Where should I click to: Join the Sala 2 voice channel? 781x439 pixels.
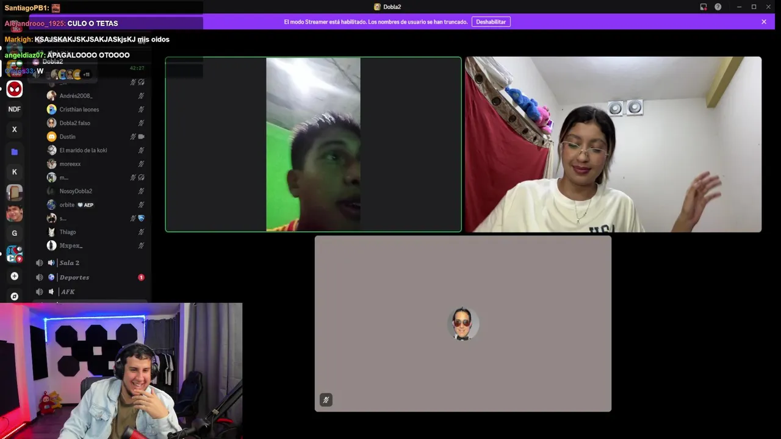coord(92,263)
